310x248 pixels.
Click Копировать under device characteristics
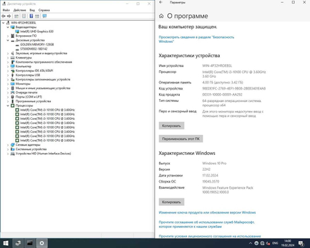coord(172,125)
